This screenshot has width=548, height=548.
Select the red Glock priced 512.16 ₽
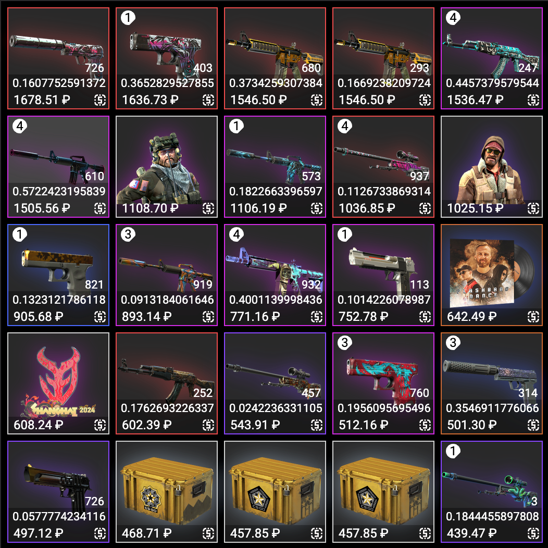point(383,383)
